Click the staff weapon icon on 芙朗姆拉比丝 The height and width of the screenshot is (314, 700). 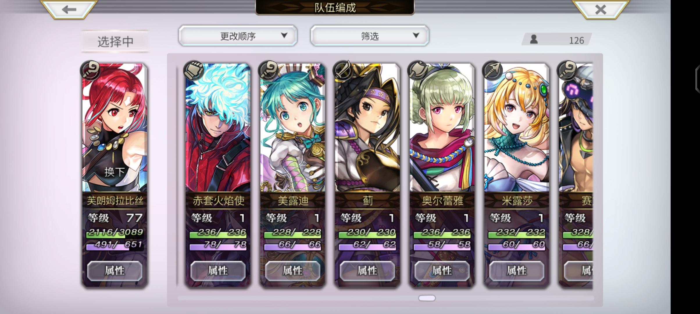pyautogui.click(x=90, y=70)
